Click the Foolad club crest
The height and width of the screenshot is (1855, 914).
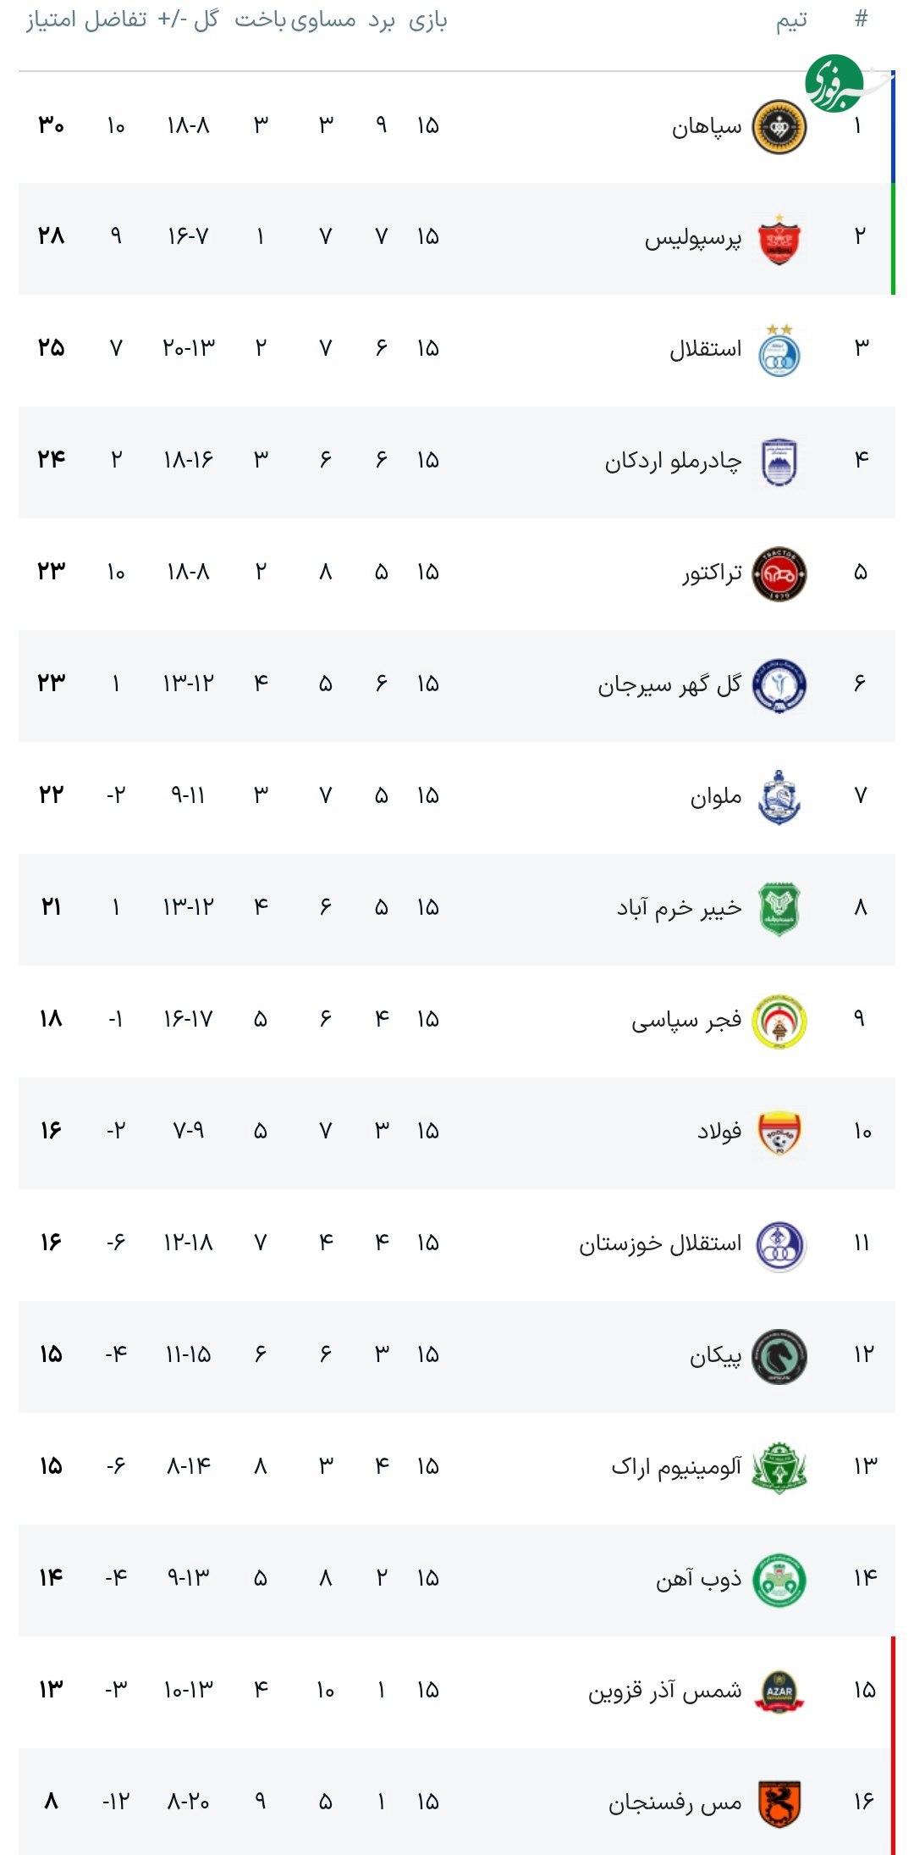tap(779, 1132)
